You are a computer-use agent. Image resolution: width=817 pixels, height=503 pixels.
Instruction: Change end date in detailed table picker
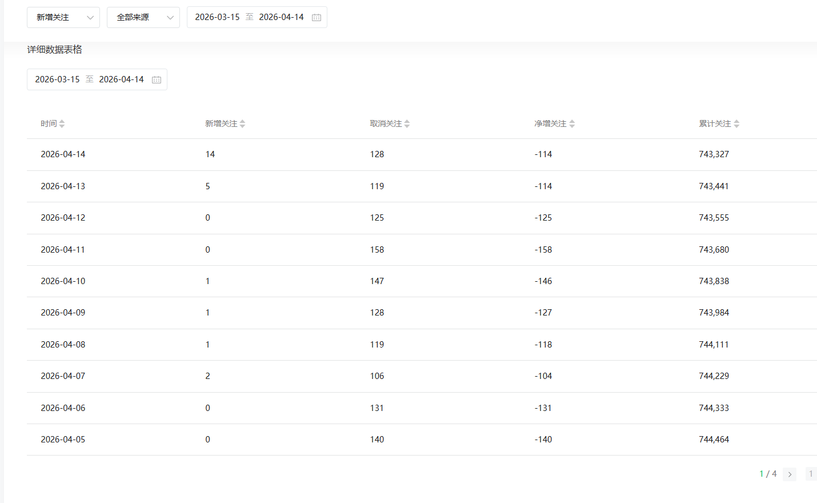click(x=121, y=79)
